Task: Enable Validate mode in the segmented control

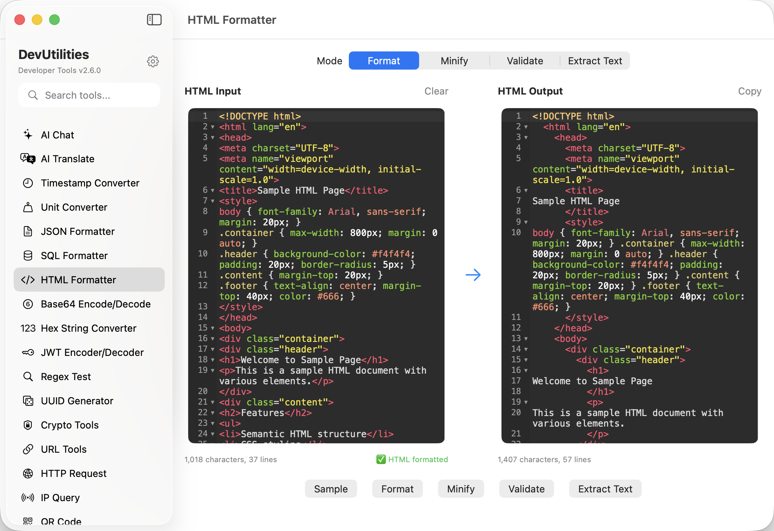Action: 525,61
